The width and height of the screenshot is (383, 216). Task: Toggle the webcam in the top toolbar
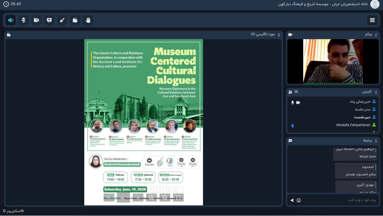tap(36, 20)
